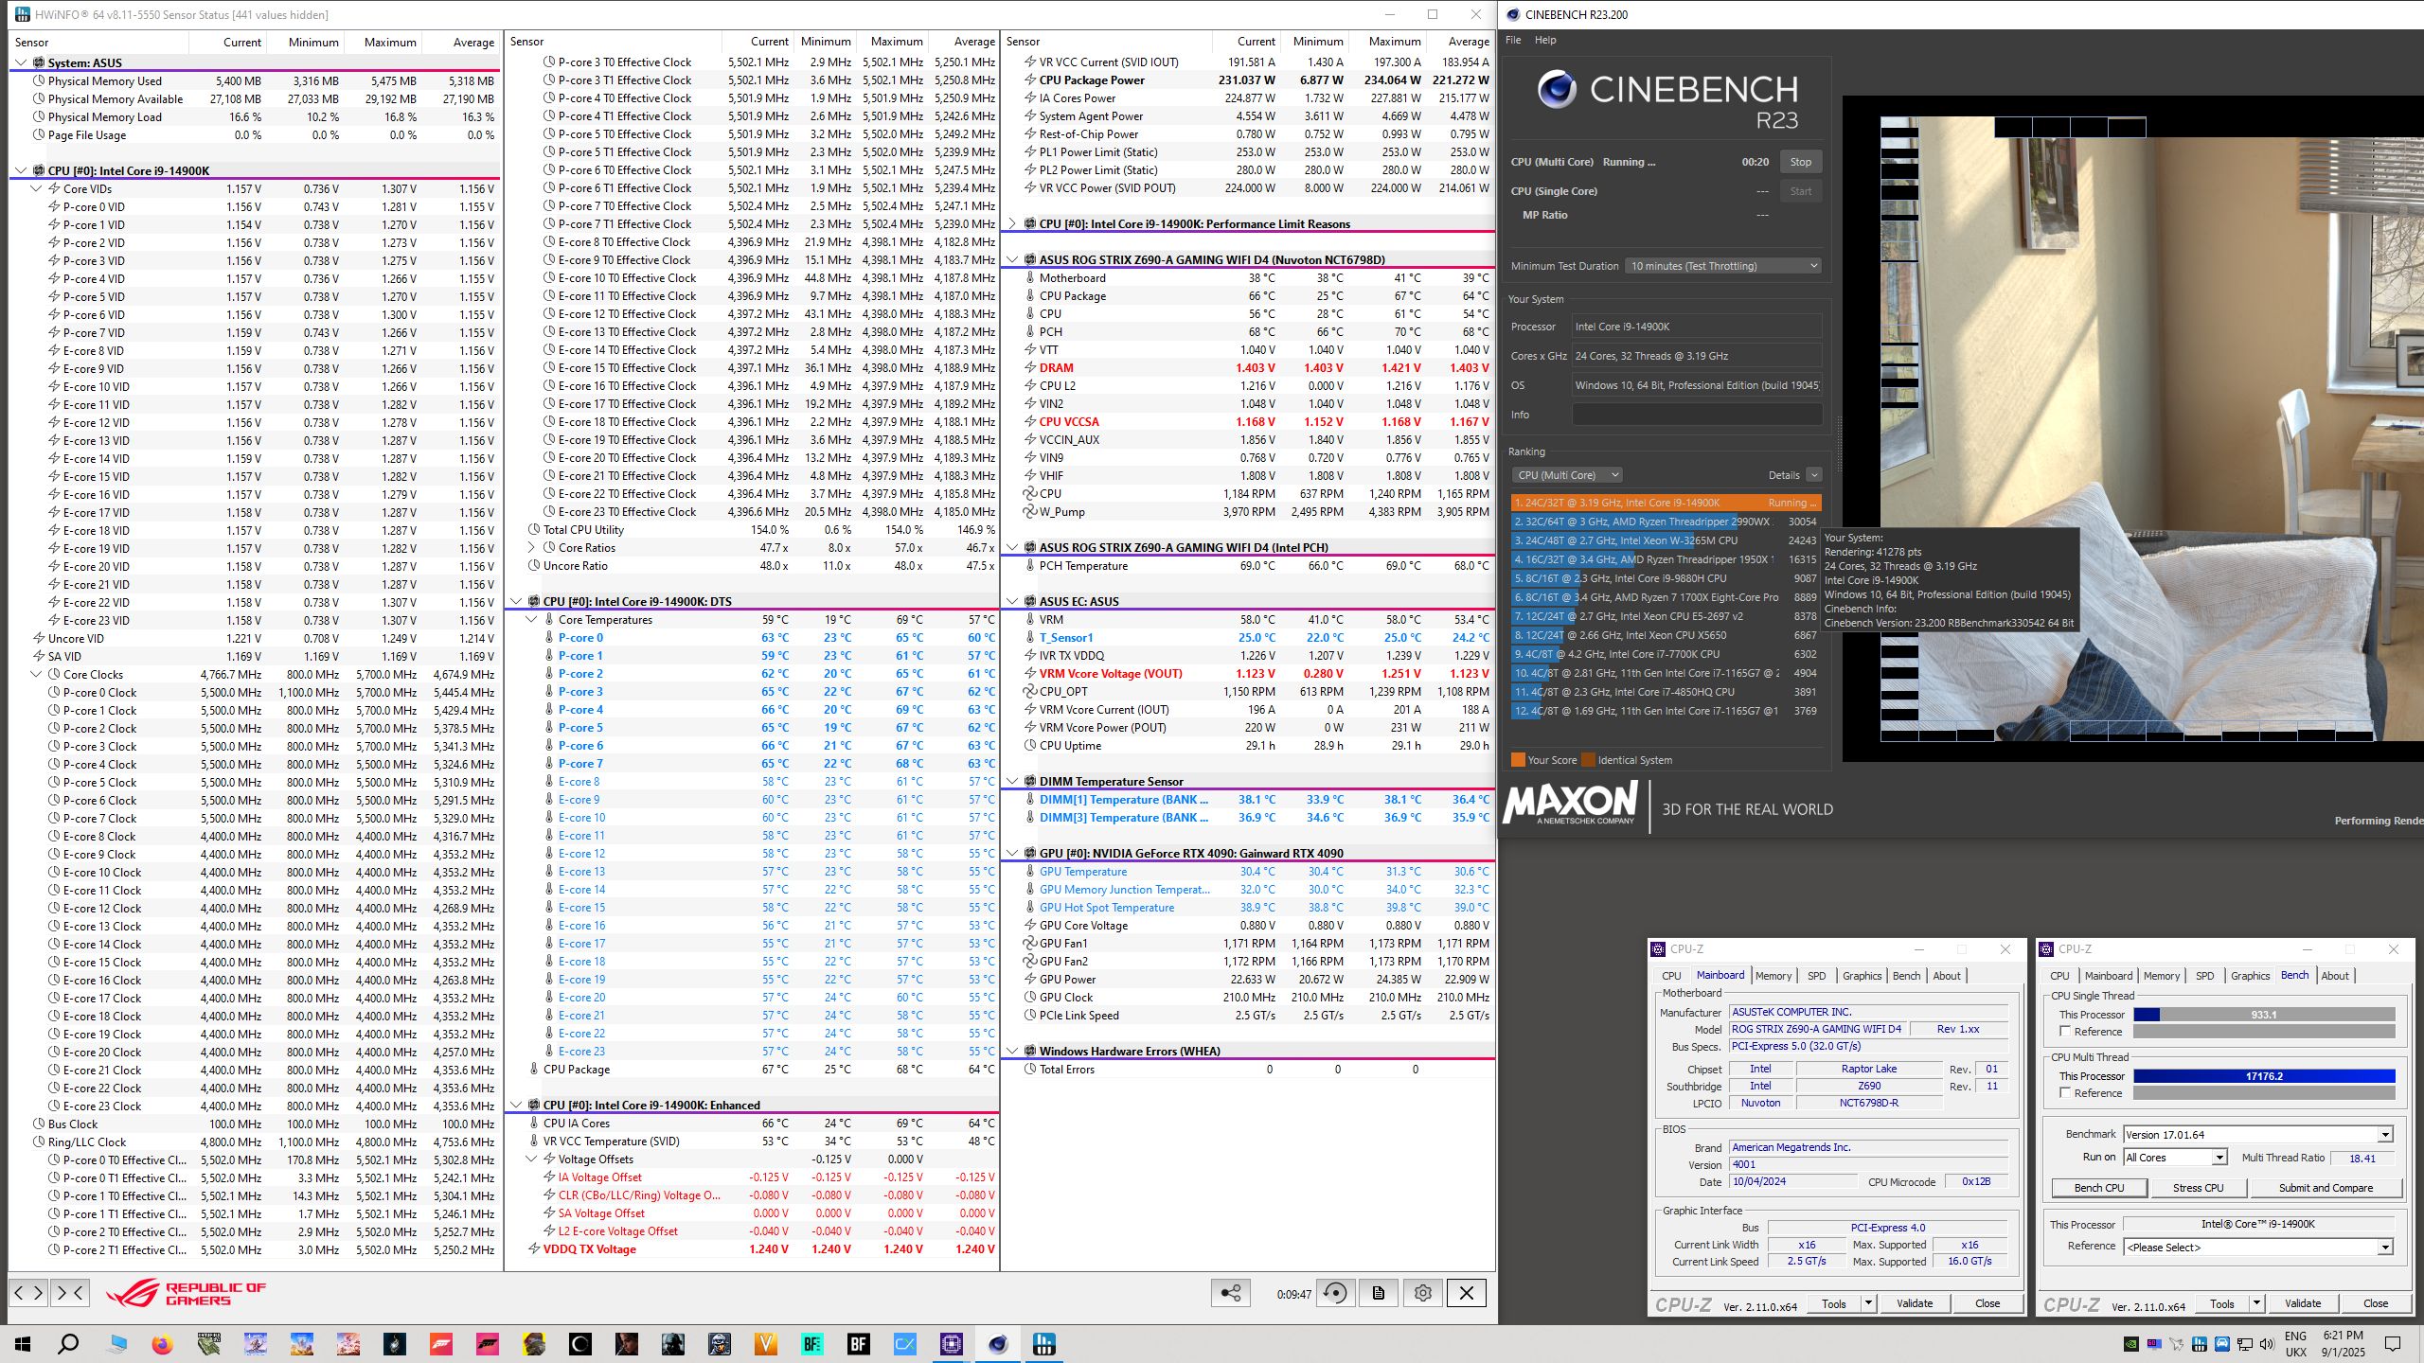
Task: Open tank game icon in taskbar
Action: 209,1343
